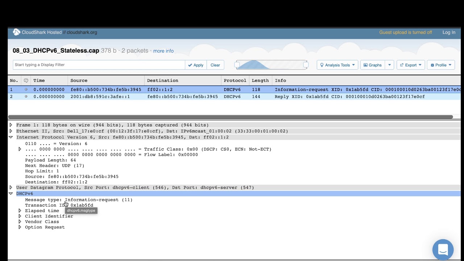
Task: Click the Guest upload is turned off notice
Action: (x=406, y=32)
